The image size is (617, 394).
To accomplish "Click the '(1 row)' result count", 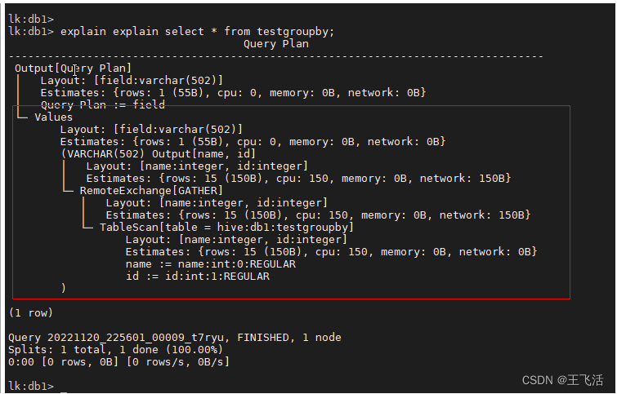I will click(x=31, y=312).
